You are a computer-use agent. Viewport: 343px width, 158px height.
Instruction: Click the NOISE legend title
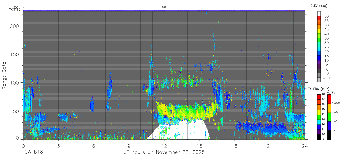[x=330, y=92]
